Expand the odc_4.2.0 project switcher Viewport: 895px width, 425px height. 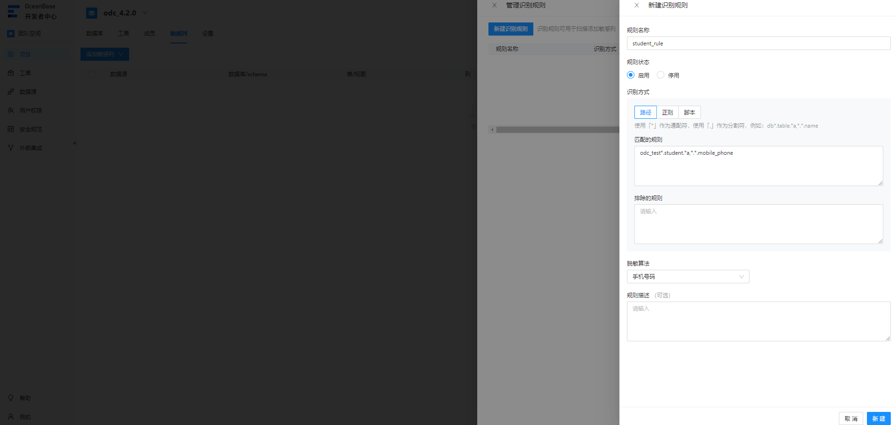point(145,13)
